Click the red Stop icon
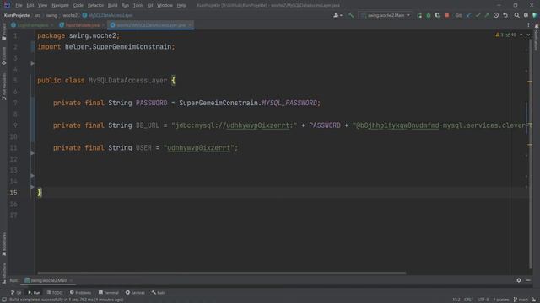540x303 pixels. (x=447, y=15)
